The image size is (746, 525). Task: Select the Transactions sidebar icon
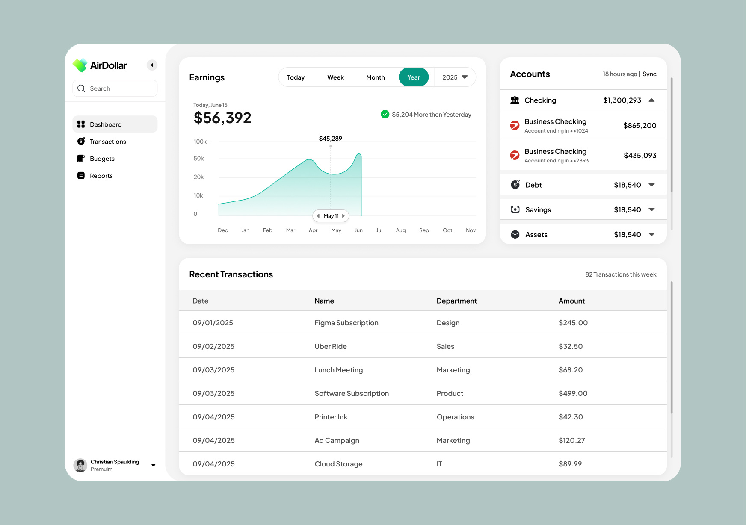[81, 141]
